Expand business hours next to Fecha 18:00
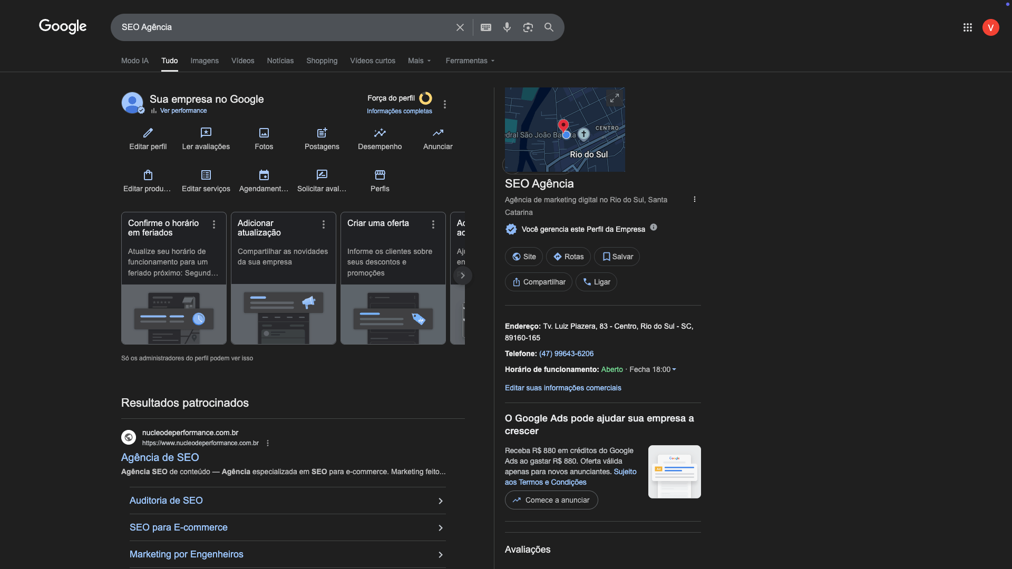1012x569 pixels. pos(674,370)
